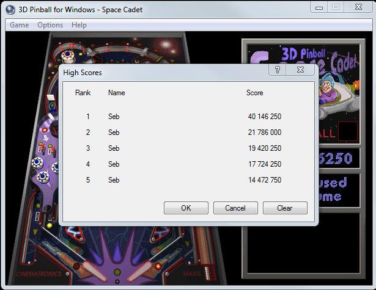Click the blue score display panel

pyautogui.click(x=339, y=159)
